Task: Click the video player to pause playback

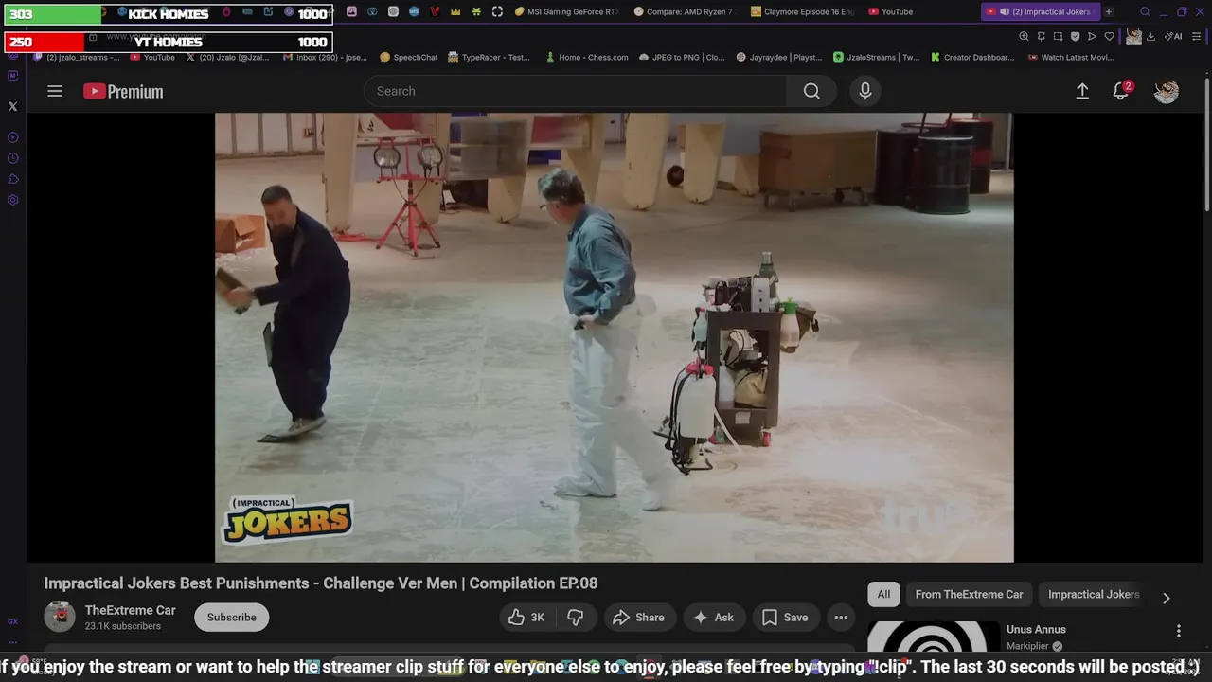Action: pyautogui.click(x=614, y=337)
